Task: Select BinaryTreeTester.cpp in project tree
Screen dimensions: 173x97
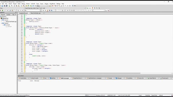Action: [x=11, y=22]
